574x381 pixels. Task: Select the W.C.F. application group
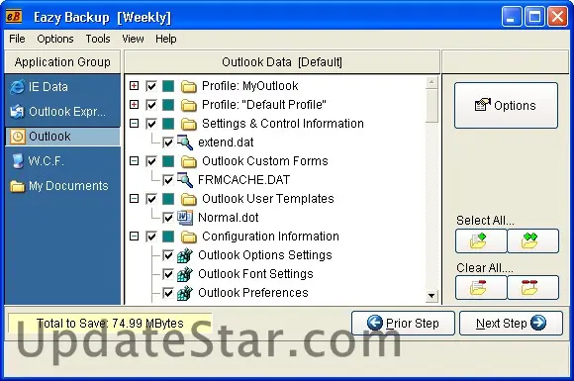(62, 161)
